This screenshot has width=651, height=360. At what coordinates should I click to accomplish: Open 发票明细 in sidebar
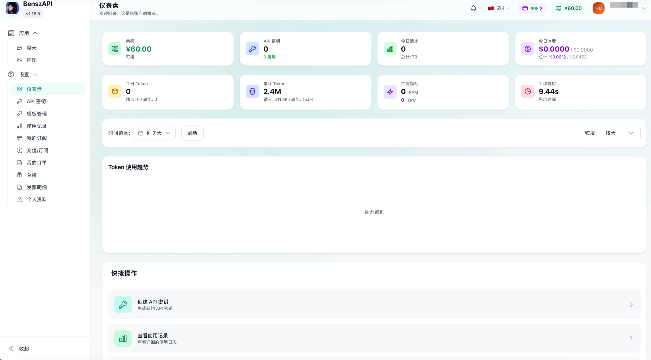click(x=48, y=187)
